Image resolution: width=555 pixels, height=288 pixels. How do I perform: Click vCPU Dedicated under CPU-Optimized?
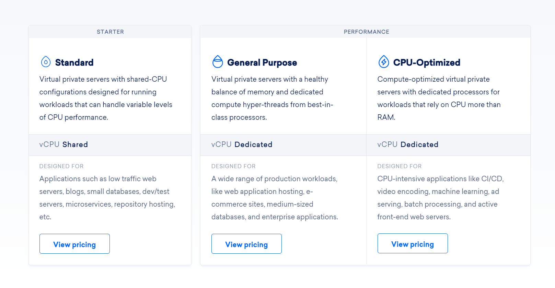click(x=408, y=145)
